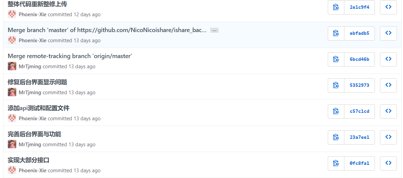Open commit hash 6bcd46b
Viewport: 403px width, 178px height.
359,59
